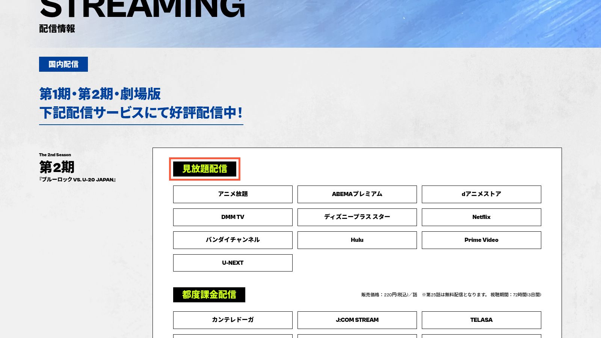This screenshot has width=601, height=338.
Task: Select the Hulu service button
Action: click(x=357, y=240)
